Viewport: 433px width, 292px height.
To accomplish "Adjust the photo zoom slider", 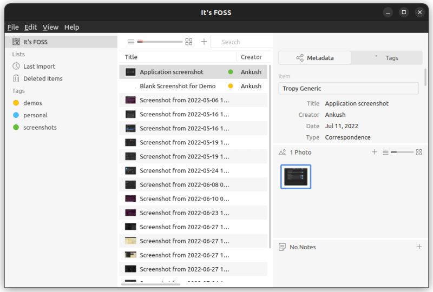I will [x=402, y=152].
